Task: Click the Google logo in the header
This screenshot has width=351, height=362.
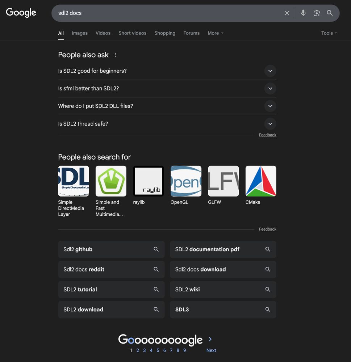Action: tap(21, 13)
